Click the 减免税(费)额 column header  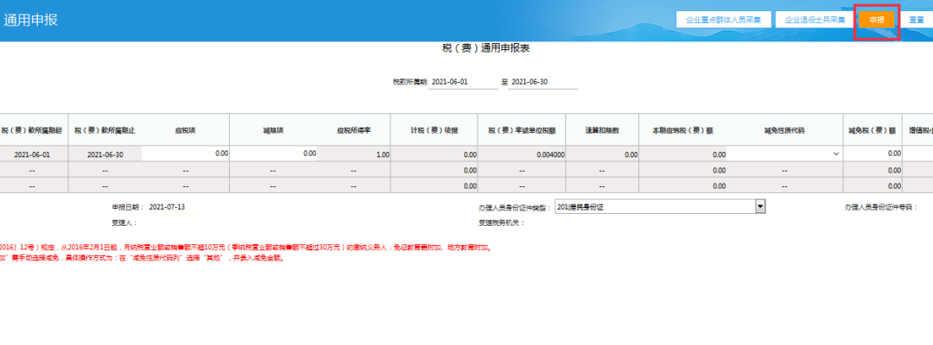pos(873,130)
